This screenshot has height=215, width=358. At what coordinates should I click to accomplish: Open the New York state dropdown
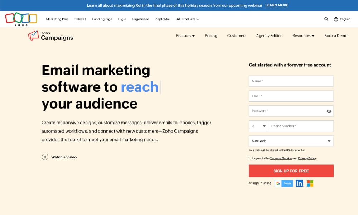click(x=291, y=141)
